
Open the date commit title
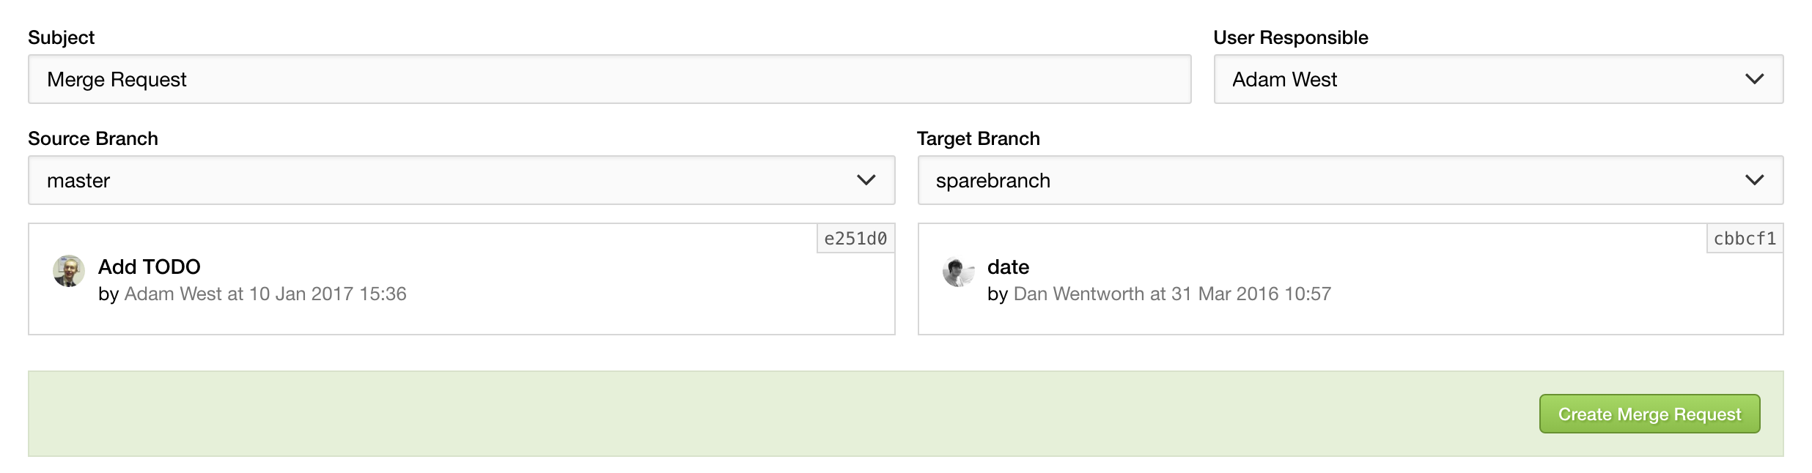1008,267
